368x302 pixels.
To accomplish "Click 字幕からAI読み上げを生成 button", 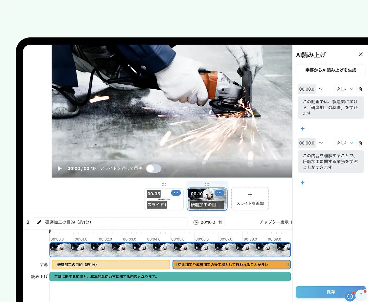I will pos(330,70).
